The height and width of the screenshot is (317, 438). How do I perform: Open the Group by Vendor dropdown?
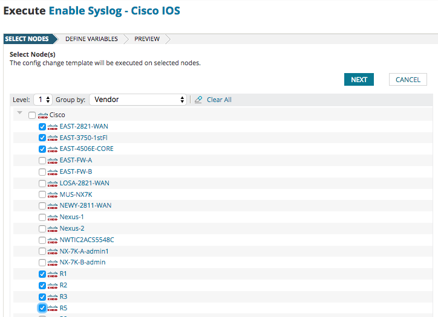point(138,100)
